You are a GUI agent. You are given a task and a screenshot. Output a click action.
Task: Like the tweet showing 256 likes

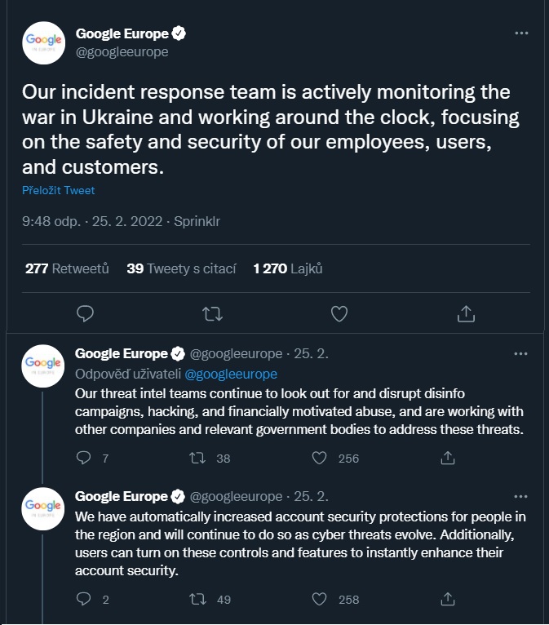(319, 458)
